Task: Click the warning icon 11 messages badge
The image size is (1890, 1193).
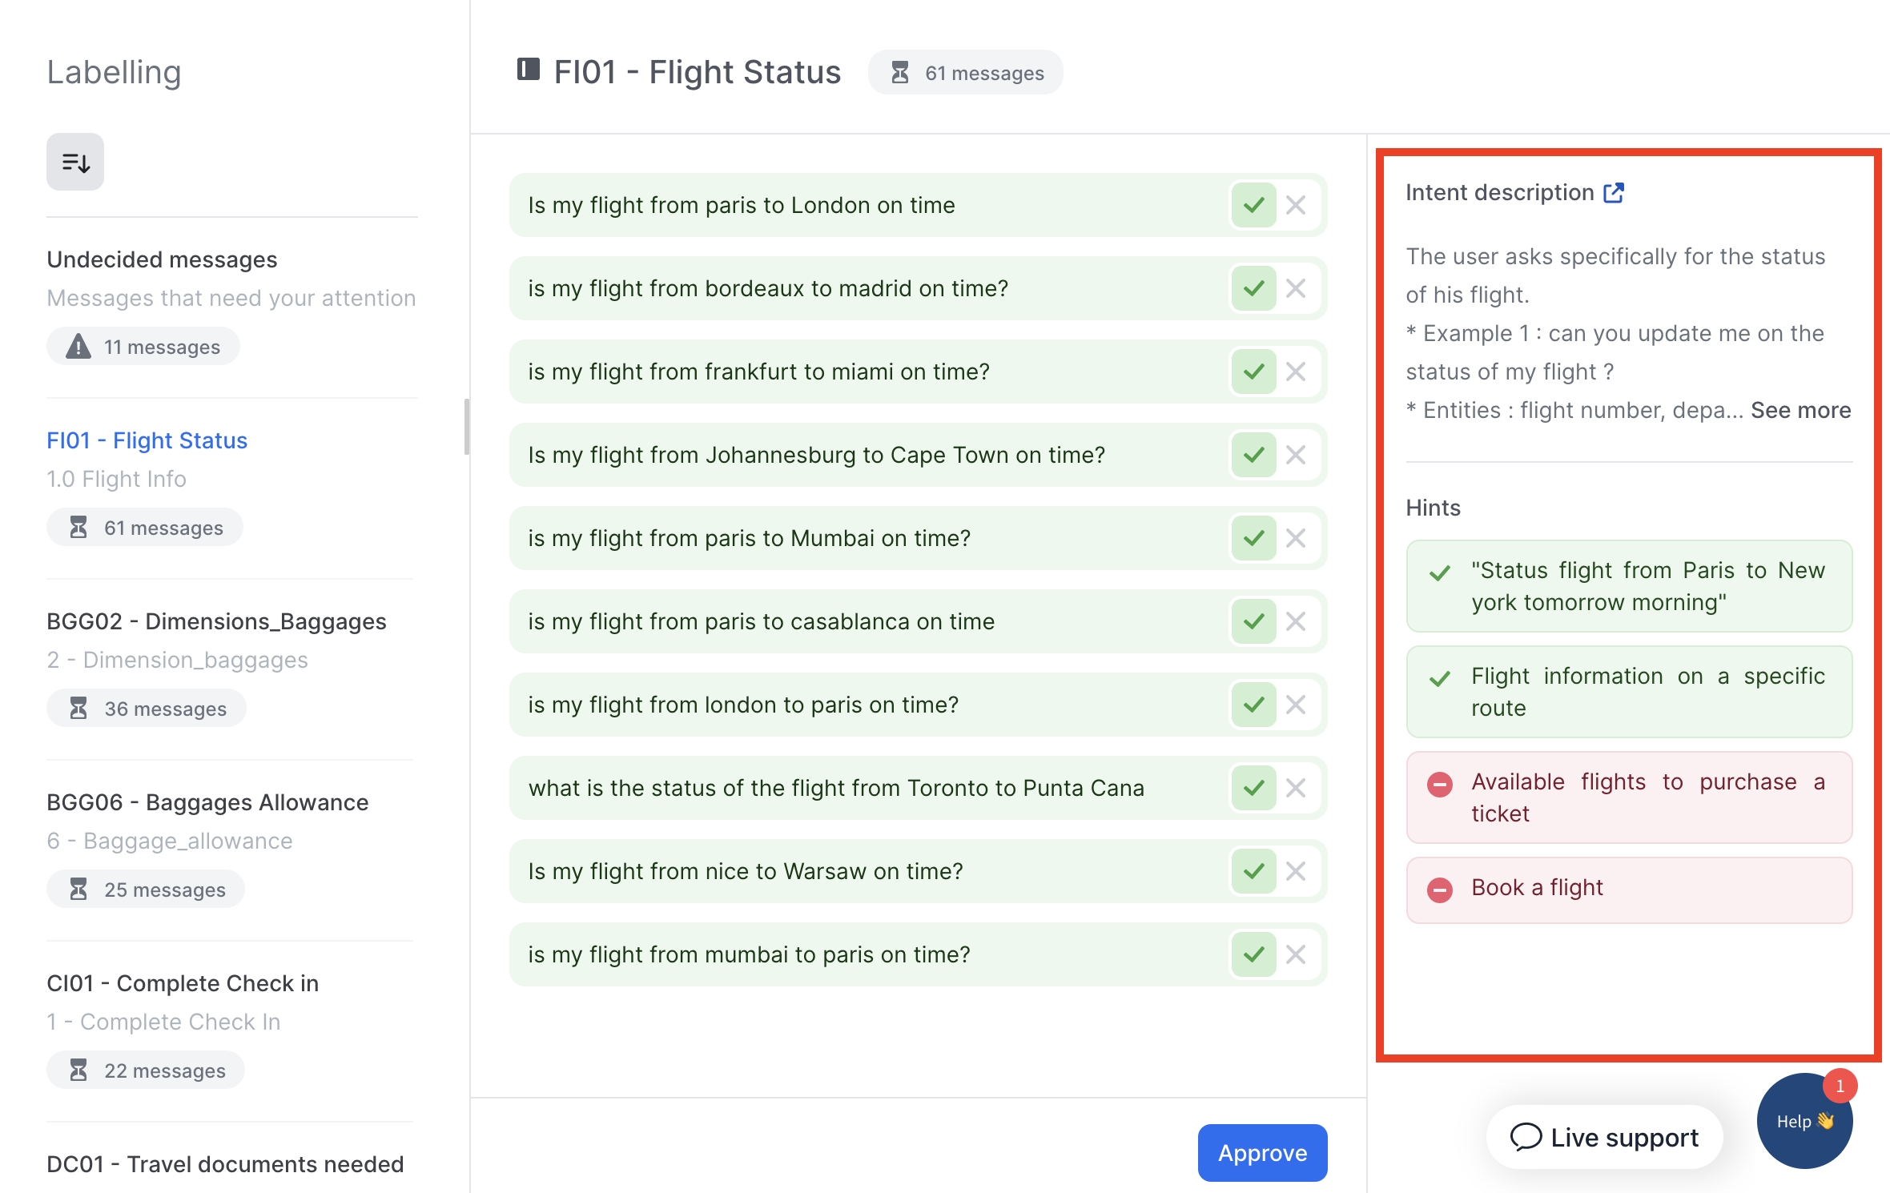Action: coord(143,347)
